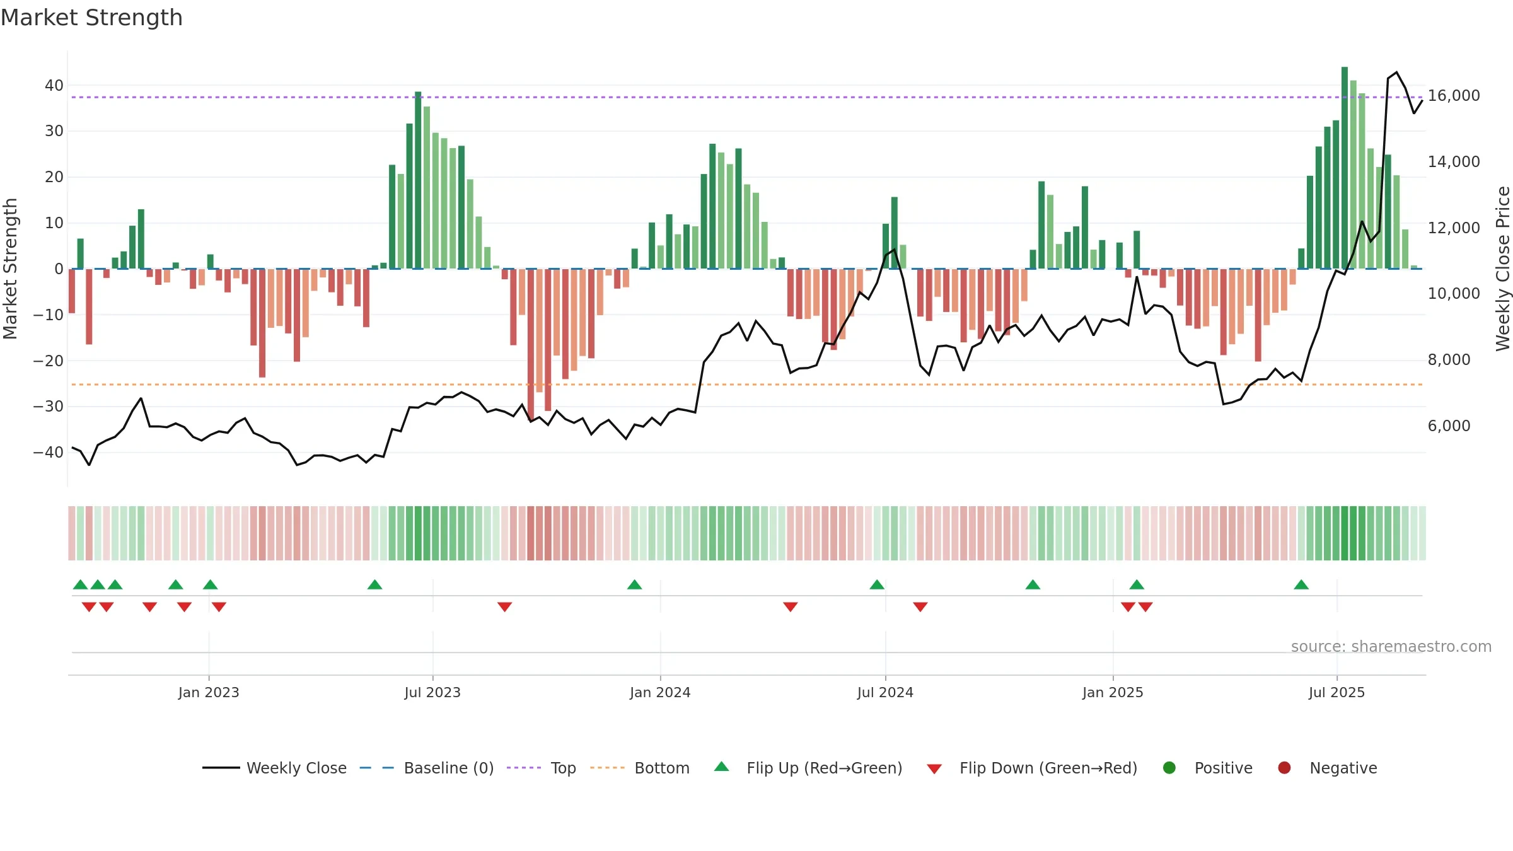Toggle the Baseline (0) legend entry
Viewport: 1513px width, 851px height.
[x=427, y=768]
